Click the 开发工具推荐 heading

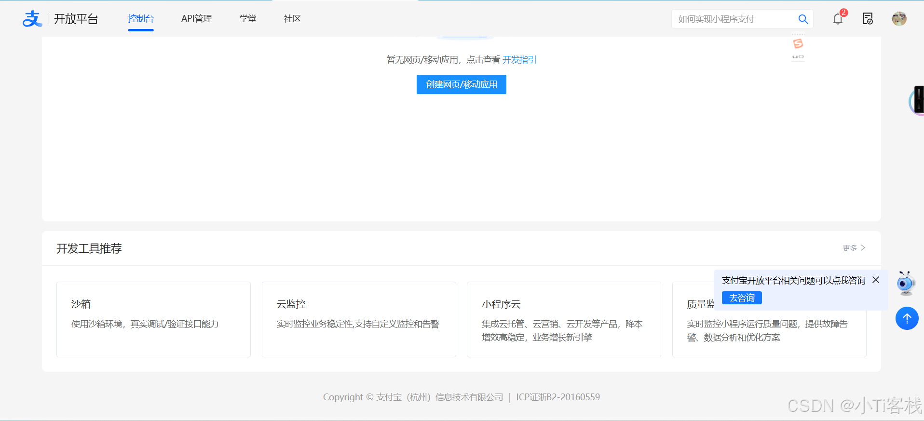coord(89,248)
